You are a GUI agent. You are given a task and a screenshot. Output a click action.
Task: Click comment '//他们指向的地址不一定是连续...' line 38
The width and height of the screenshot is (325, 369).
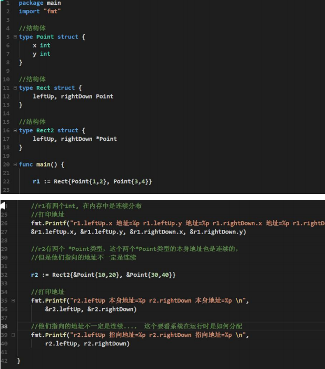[136, 326]
